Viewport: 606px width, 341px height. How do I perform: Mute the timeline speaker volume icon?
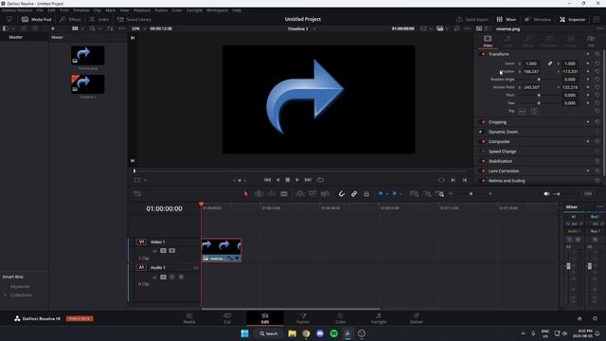click(x=546, y=193)
